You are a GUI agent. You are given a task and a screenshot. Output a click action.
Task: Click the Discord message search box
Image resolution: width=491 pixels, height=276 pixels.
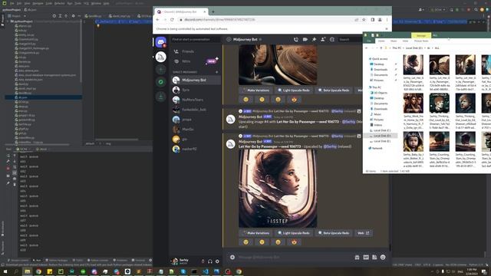coord(350,39)
